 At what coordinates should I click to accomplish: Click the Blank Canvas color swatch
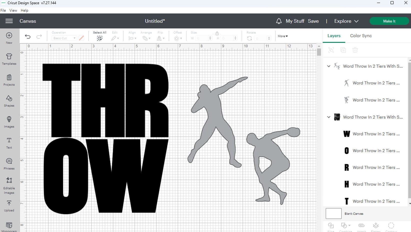(333, 213)
